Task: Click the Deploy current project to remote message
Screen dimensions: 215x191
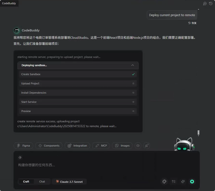Action: [x=172, y=15]
